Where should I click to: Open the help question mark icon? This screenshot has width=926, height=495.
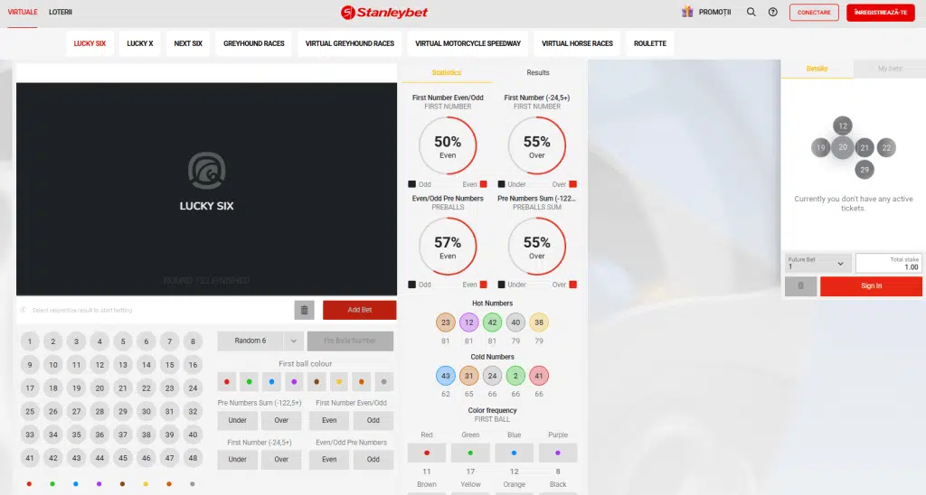tap(772, 12)
